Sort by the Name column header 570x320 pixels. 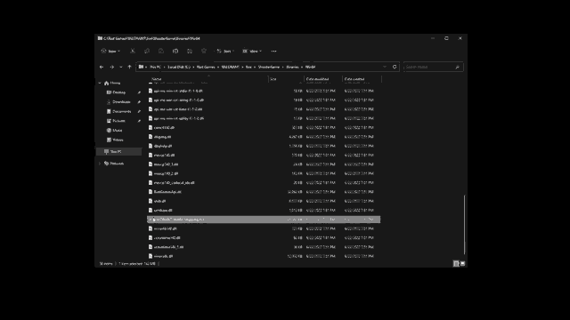click(157, 79)
